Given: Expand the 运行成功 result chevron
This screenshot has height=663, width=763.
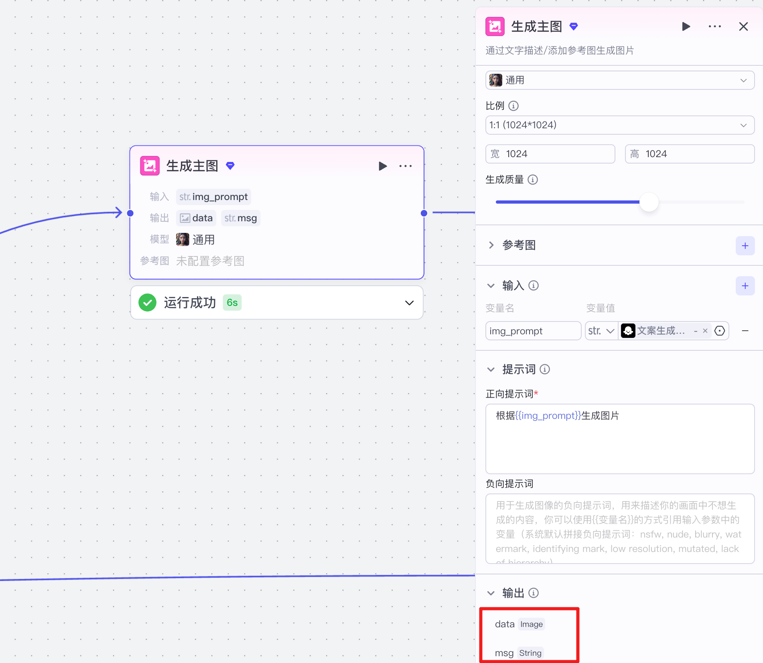Looking at the screenshot, I should coord(409,303).
